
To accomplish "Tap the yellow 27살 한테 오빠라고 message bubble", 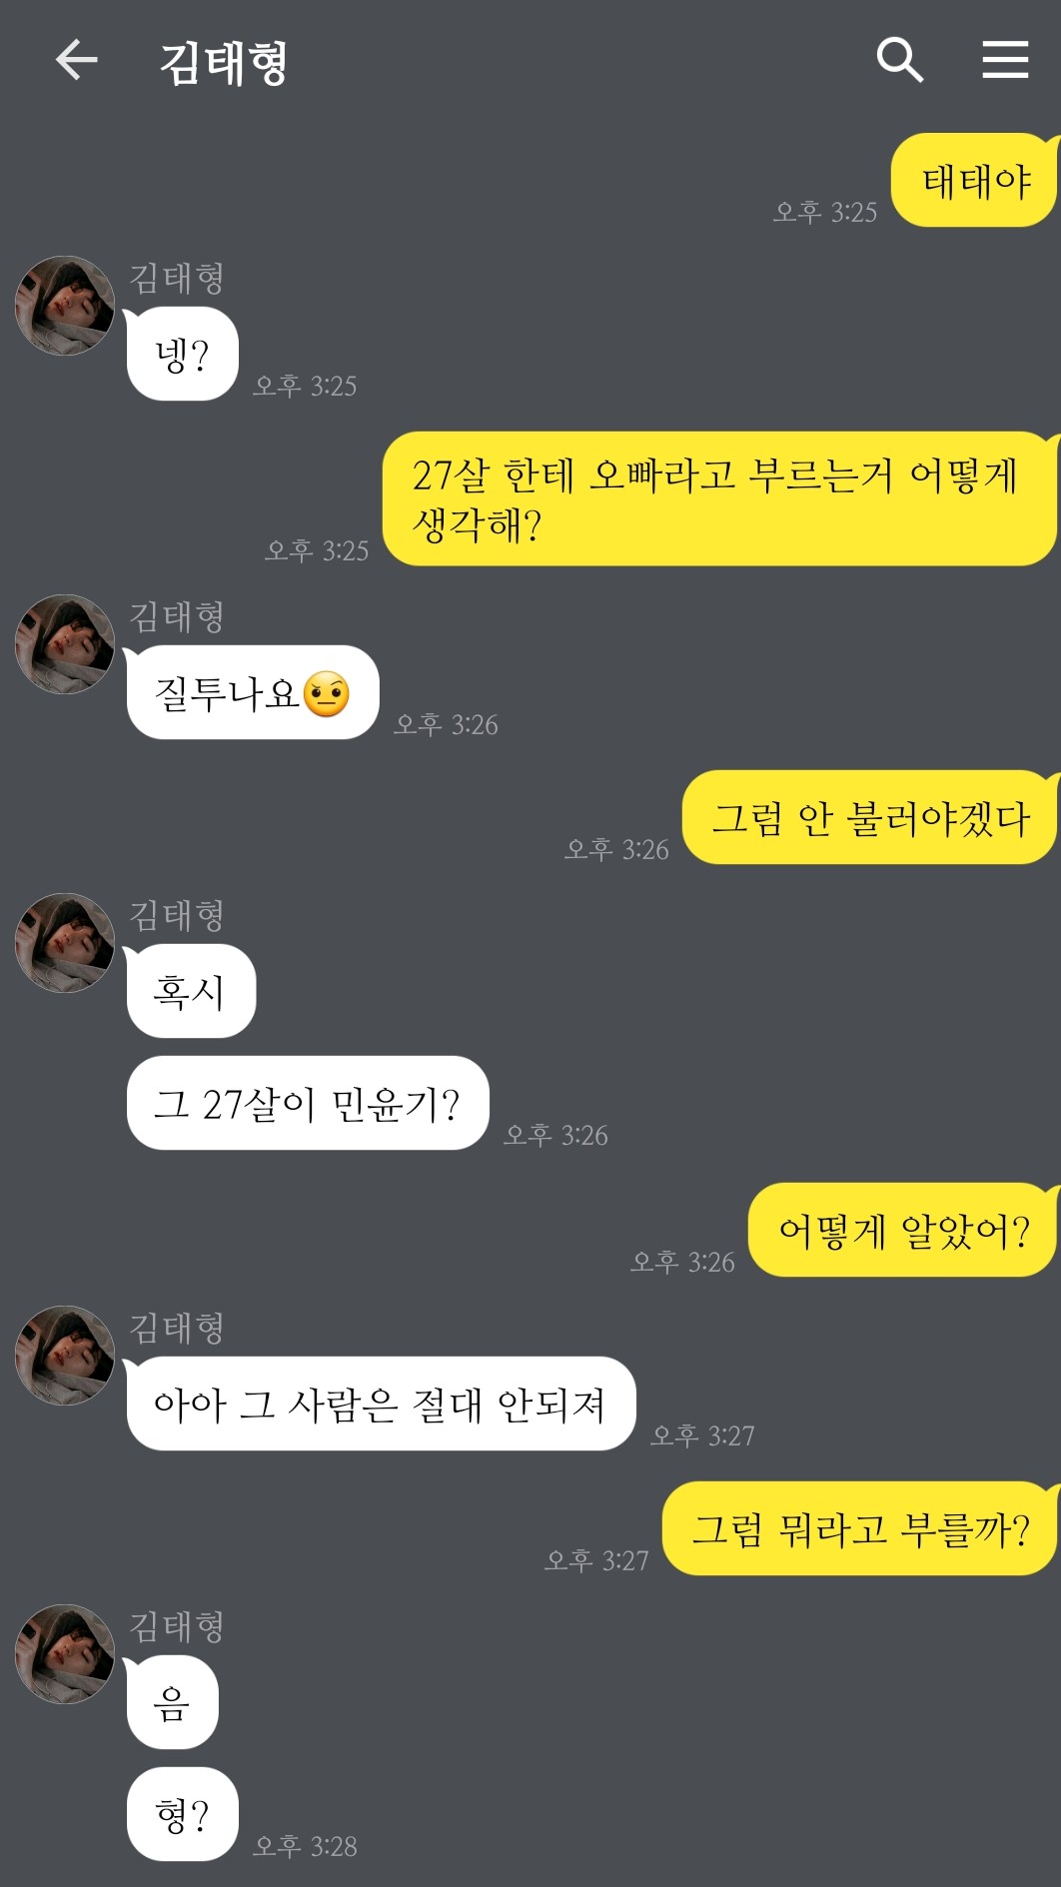I will 719,498.
